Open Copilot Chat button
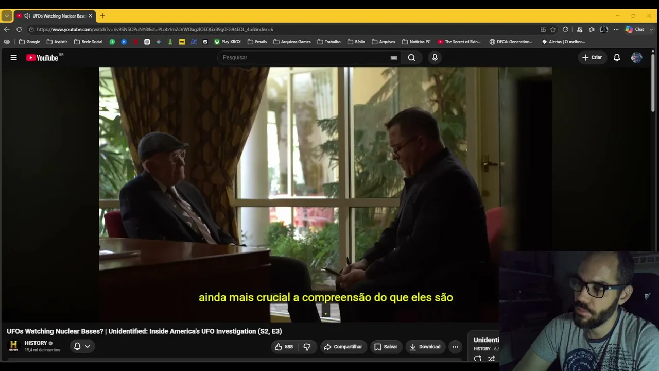Image resolution: width=659 pixels, height=371 pixels. [635, 29]
